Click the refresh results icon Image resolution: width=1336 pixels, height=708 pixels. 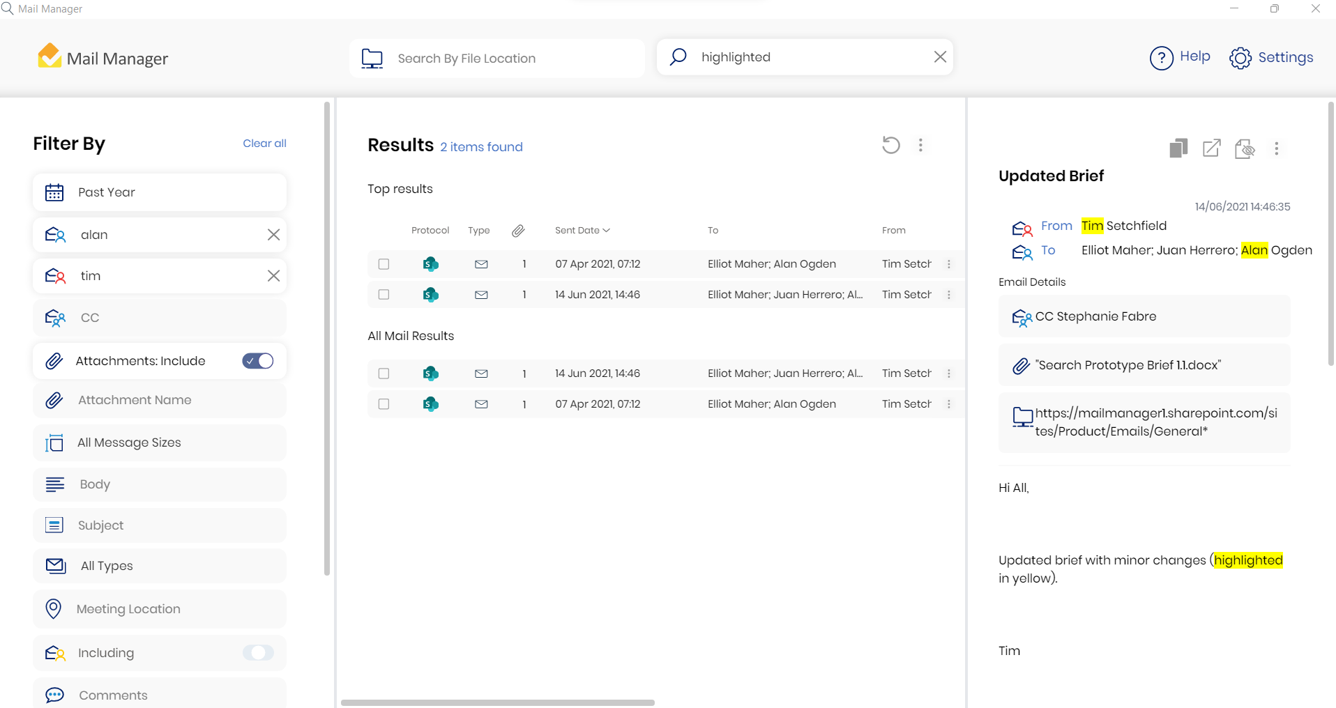pyautogui.click(x=890, y=145)
